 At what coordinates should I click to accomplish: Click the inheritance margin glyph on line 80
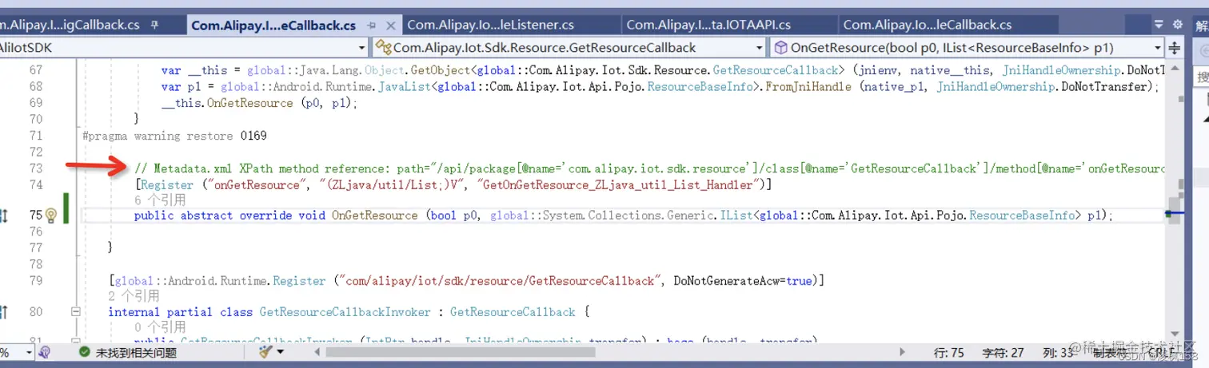tap(4, 312)
